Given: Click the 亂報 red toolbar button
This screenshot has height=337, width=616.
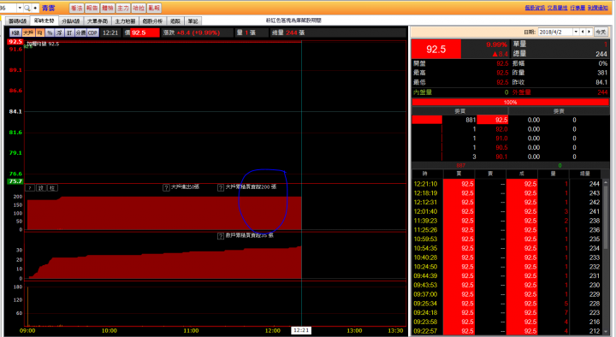Looking at the screenshot, I should tap(154, 8).
